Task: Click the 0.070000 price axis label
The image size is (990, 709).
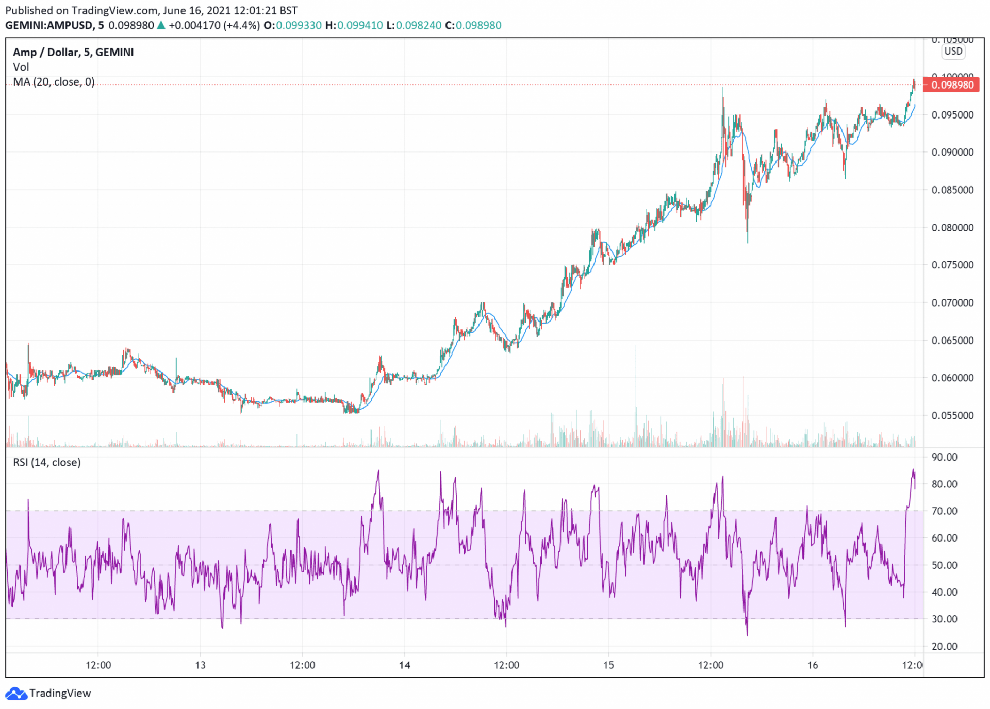Action: coord(952,303)
